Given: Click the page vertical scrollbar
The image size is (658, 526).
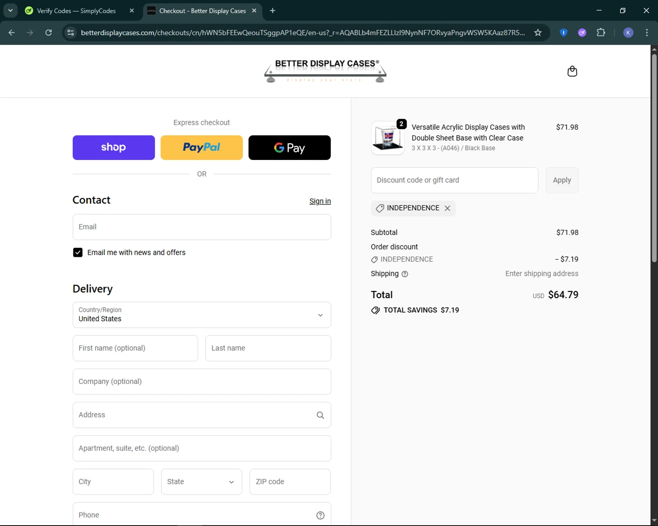Looking at the screenshot, I should pyautogui.click(x=654, y=158).
